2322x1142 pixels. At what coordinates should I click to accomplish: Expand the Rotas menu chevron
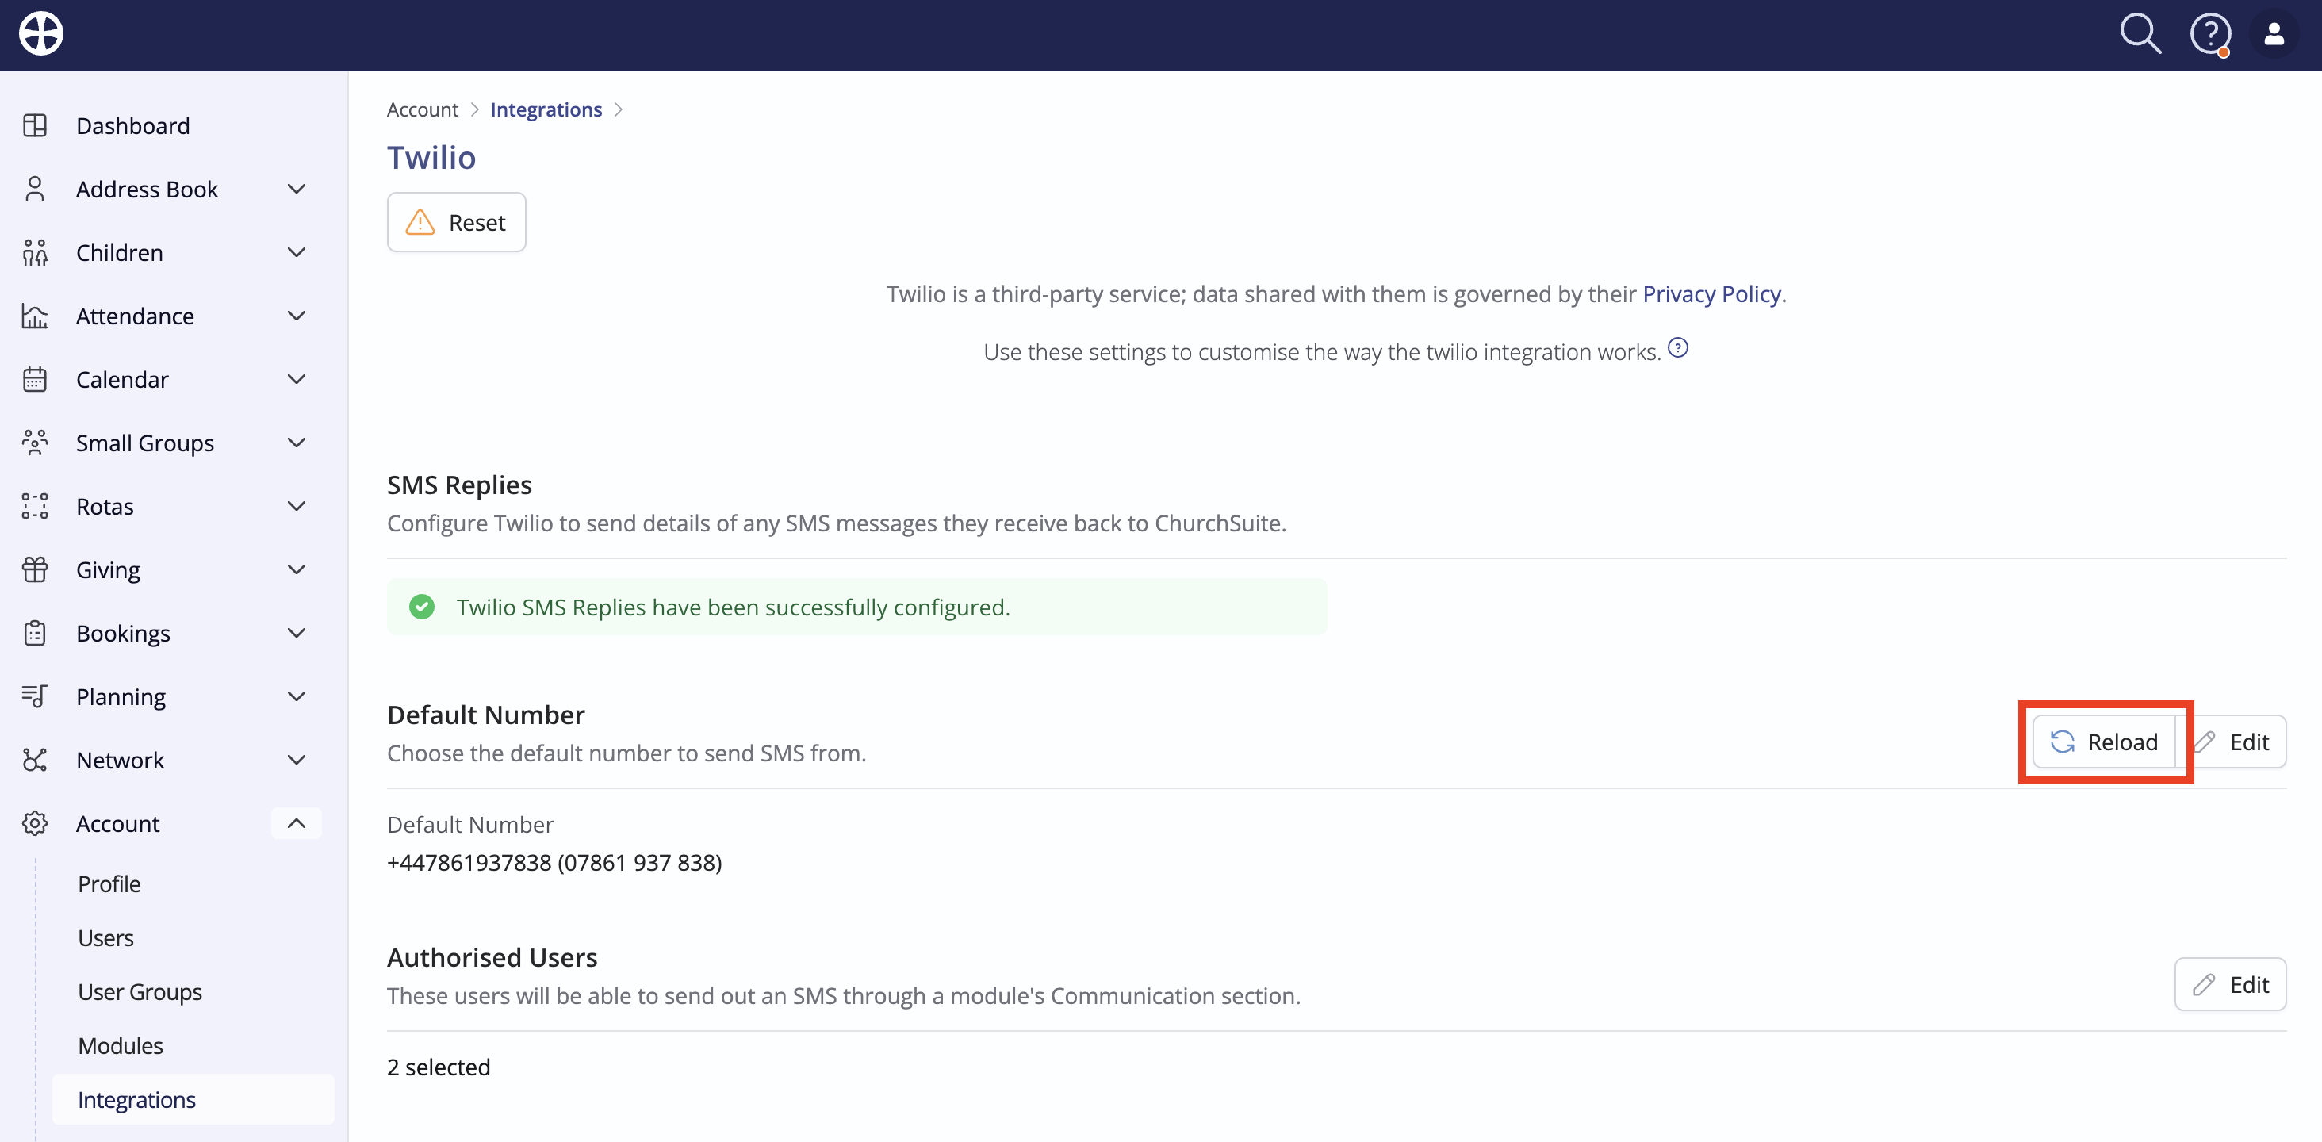(296, 507)
